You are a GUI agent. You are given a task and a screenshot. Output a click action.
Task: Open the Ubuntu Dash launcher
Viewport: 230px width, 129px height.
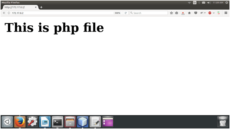[7, 122]
